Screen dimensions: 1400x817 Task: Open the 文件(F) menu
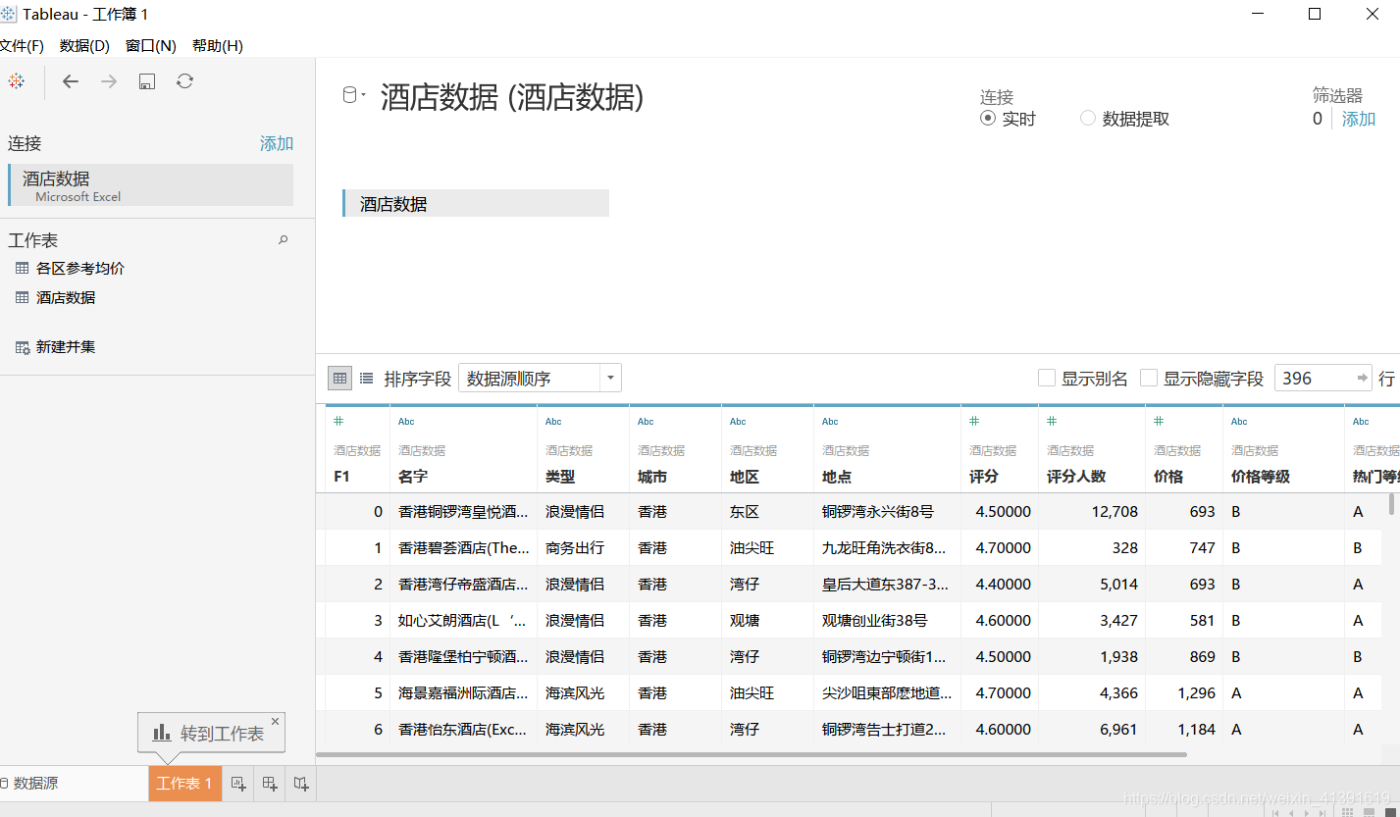[x=22, y=45]
